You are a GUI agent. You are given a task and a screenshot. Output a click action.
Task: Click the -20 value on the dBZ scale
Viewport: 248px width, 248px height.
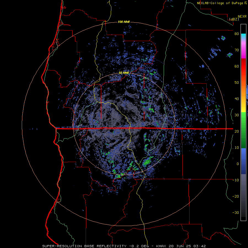point(236,196)
